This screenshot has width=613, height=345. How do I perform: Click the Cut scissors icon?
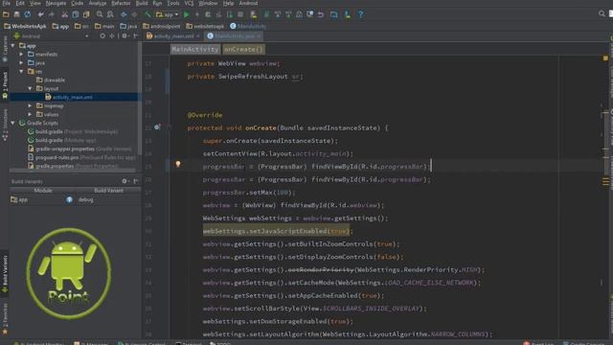coord(64,14)
